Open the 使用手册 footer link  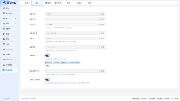click(152, 99)
